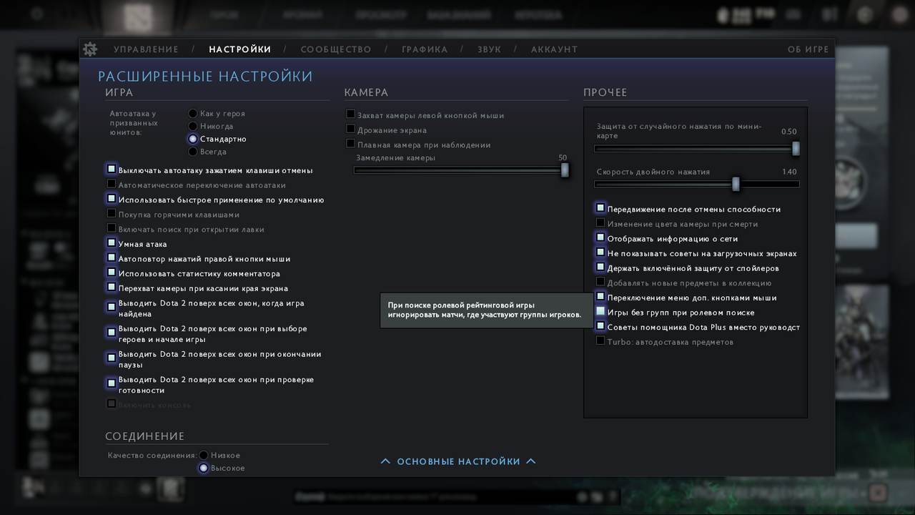This screenshot has height=515, width=915.
Task: Enable 'Автоматическое переключение автоатаки'
Action: tap(112, 185)
